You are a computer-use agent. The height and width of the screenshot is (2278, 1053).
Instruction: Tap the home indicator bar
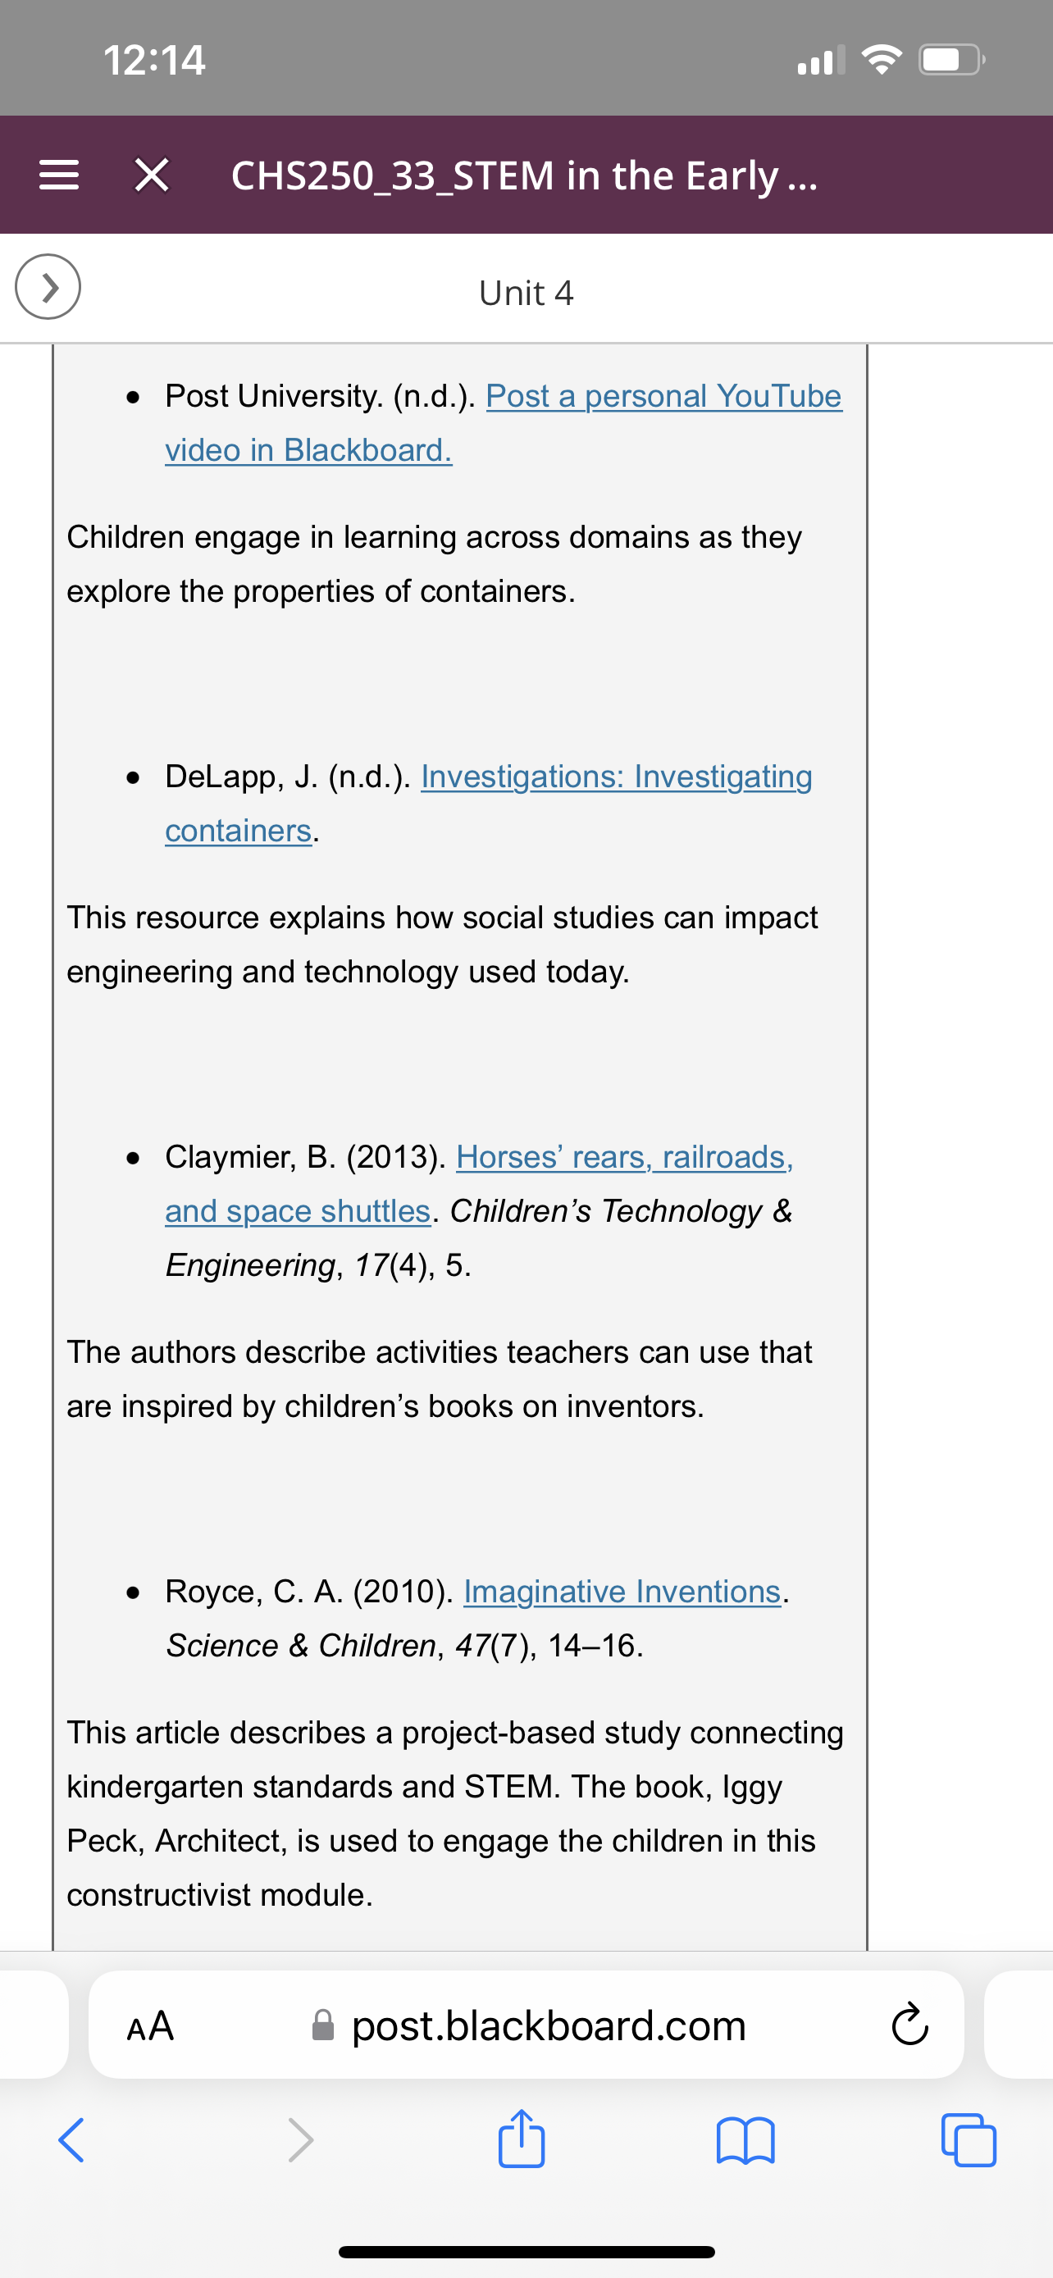pyautogui.click(x=526, y=2252)
